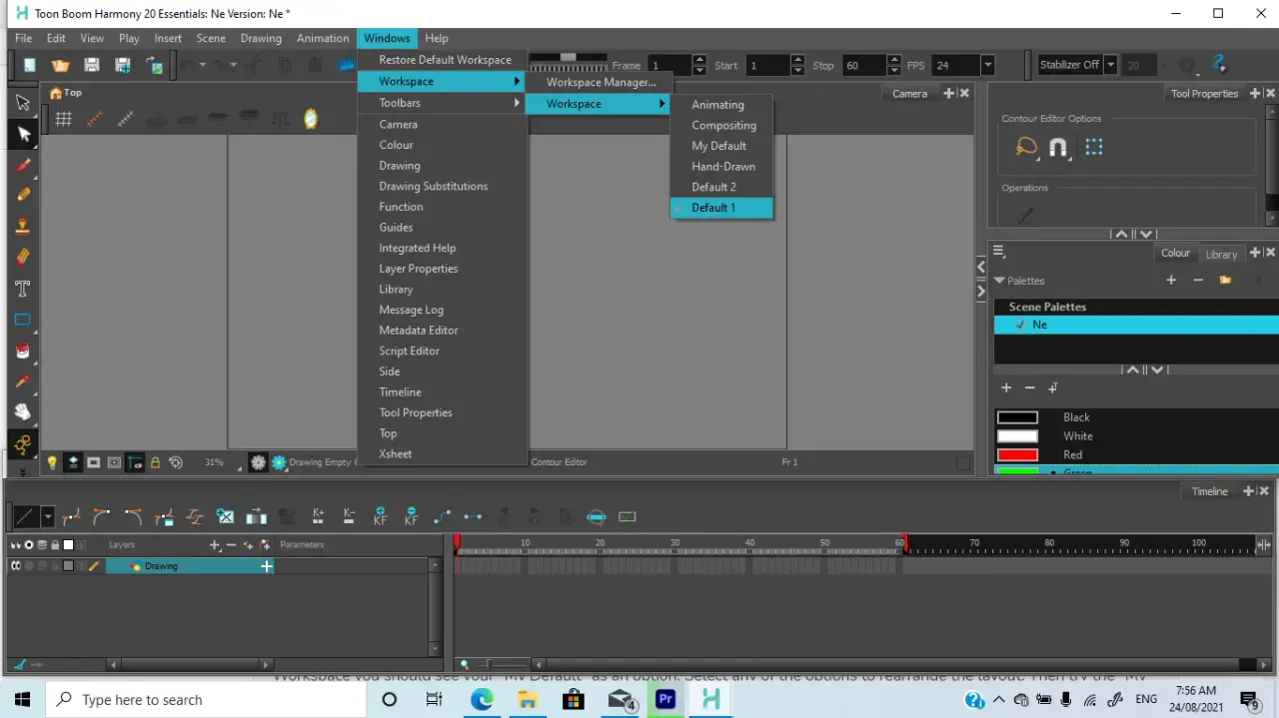Click the Open Scene folder icon
This screenshot has height=718, width=1279.
coord(61,65)
